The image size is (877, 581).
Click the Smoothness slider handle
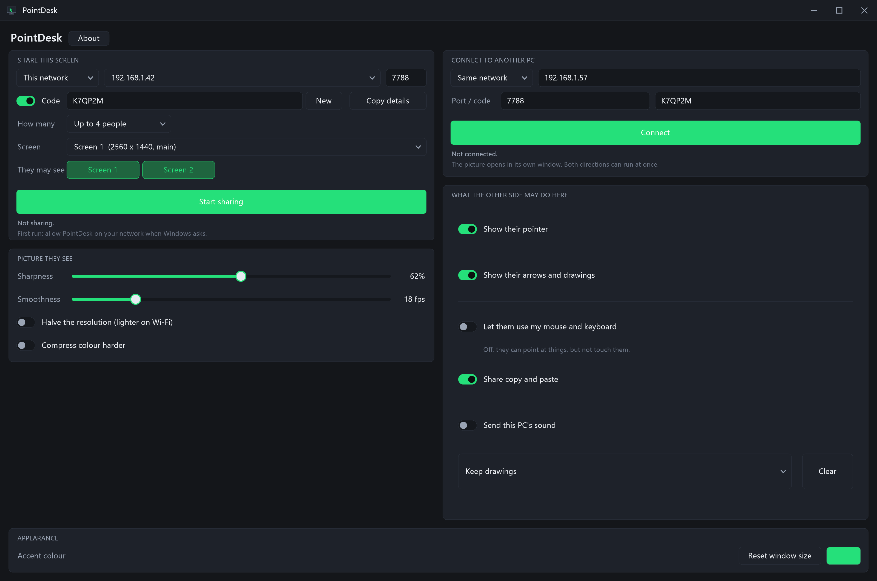coord(136,299)
